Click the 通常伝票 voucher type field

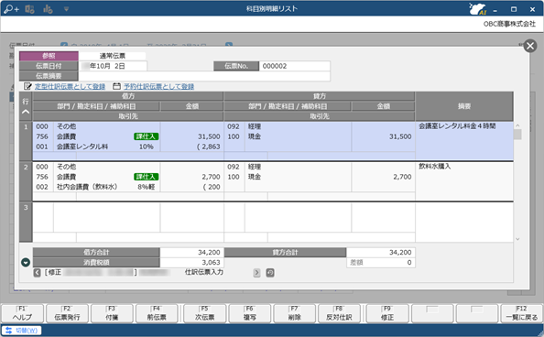[112, 56]
